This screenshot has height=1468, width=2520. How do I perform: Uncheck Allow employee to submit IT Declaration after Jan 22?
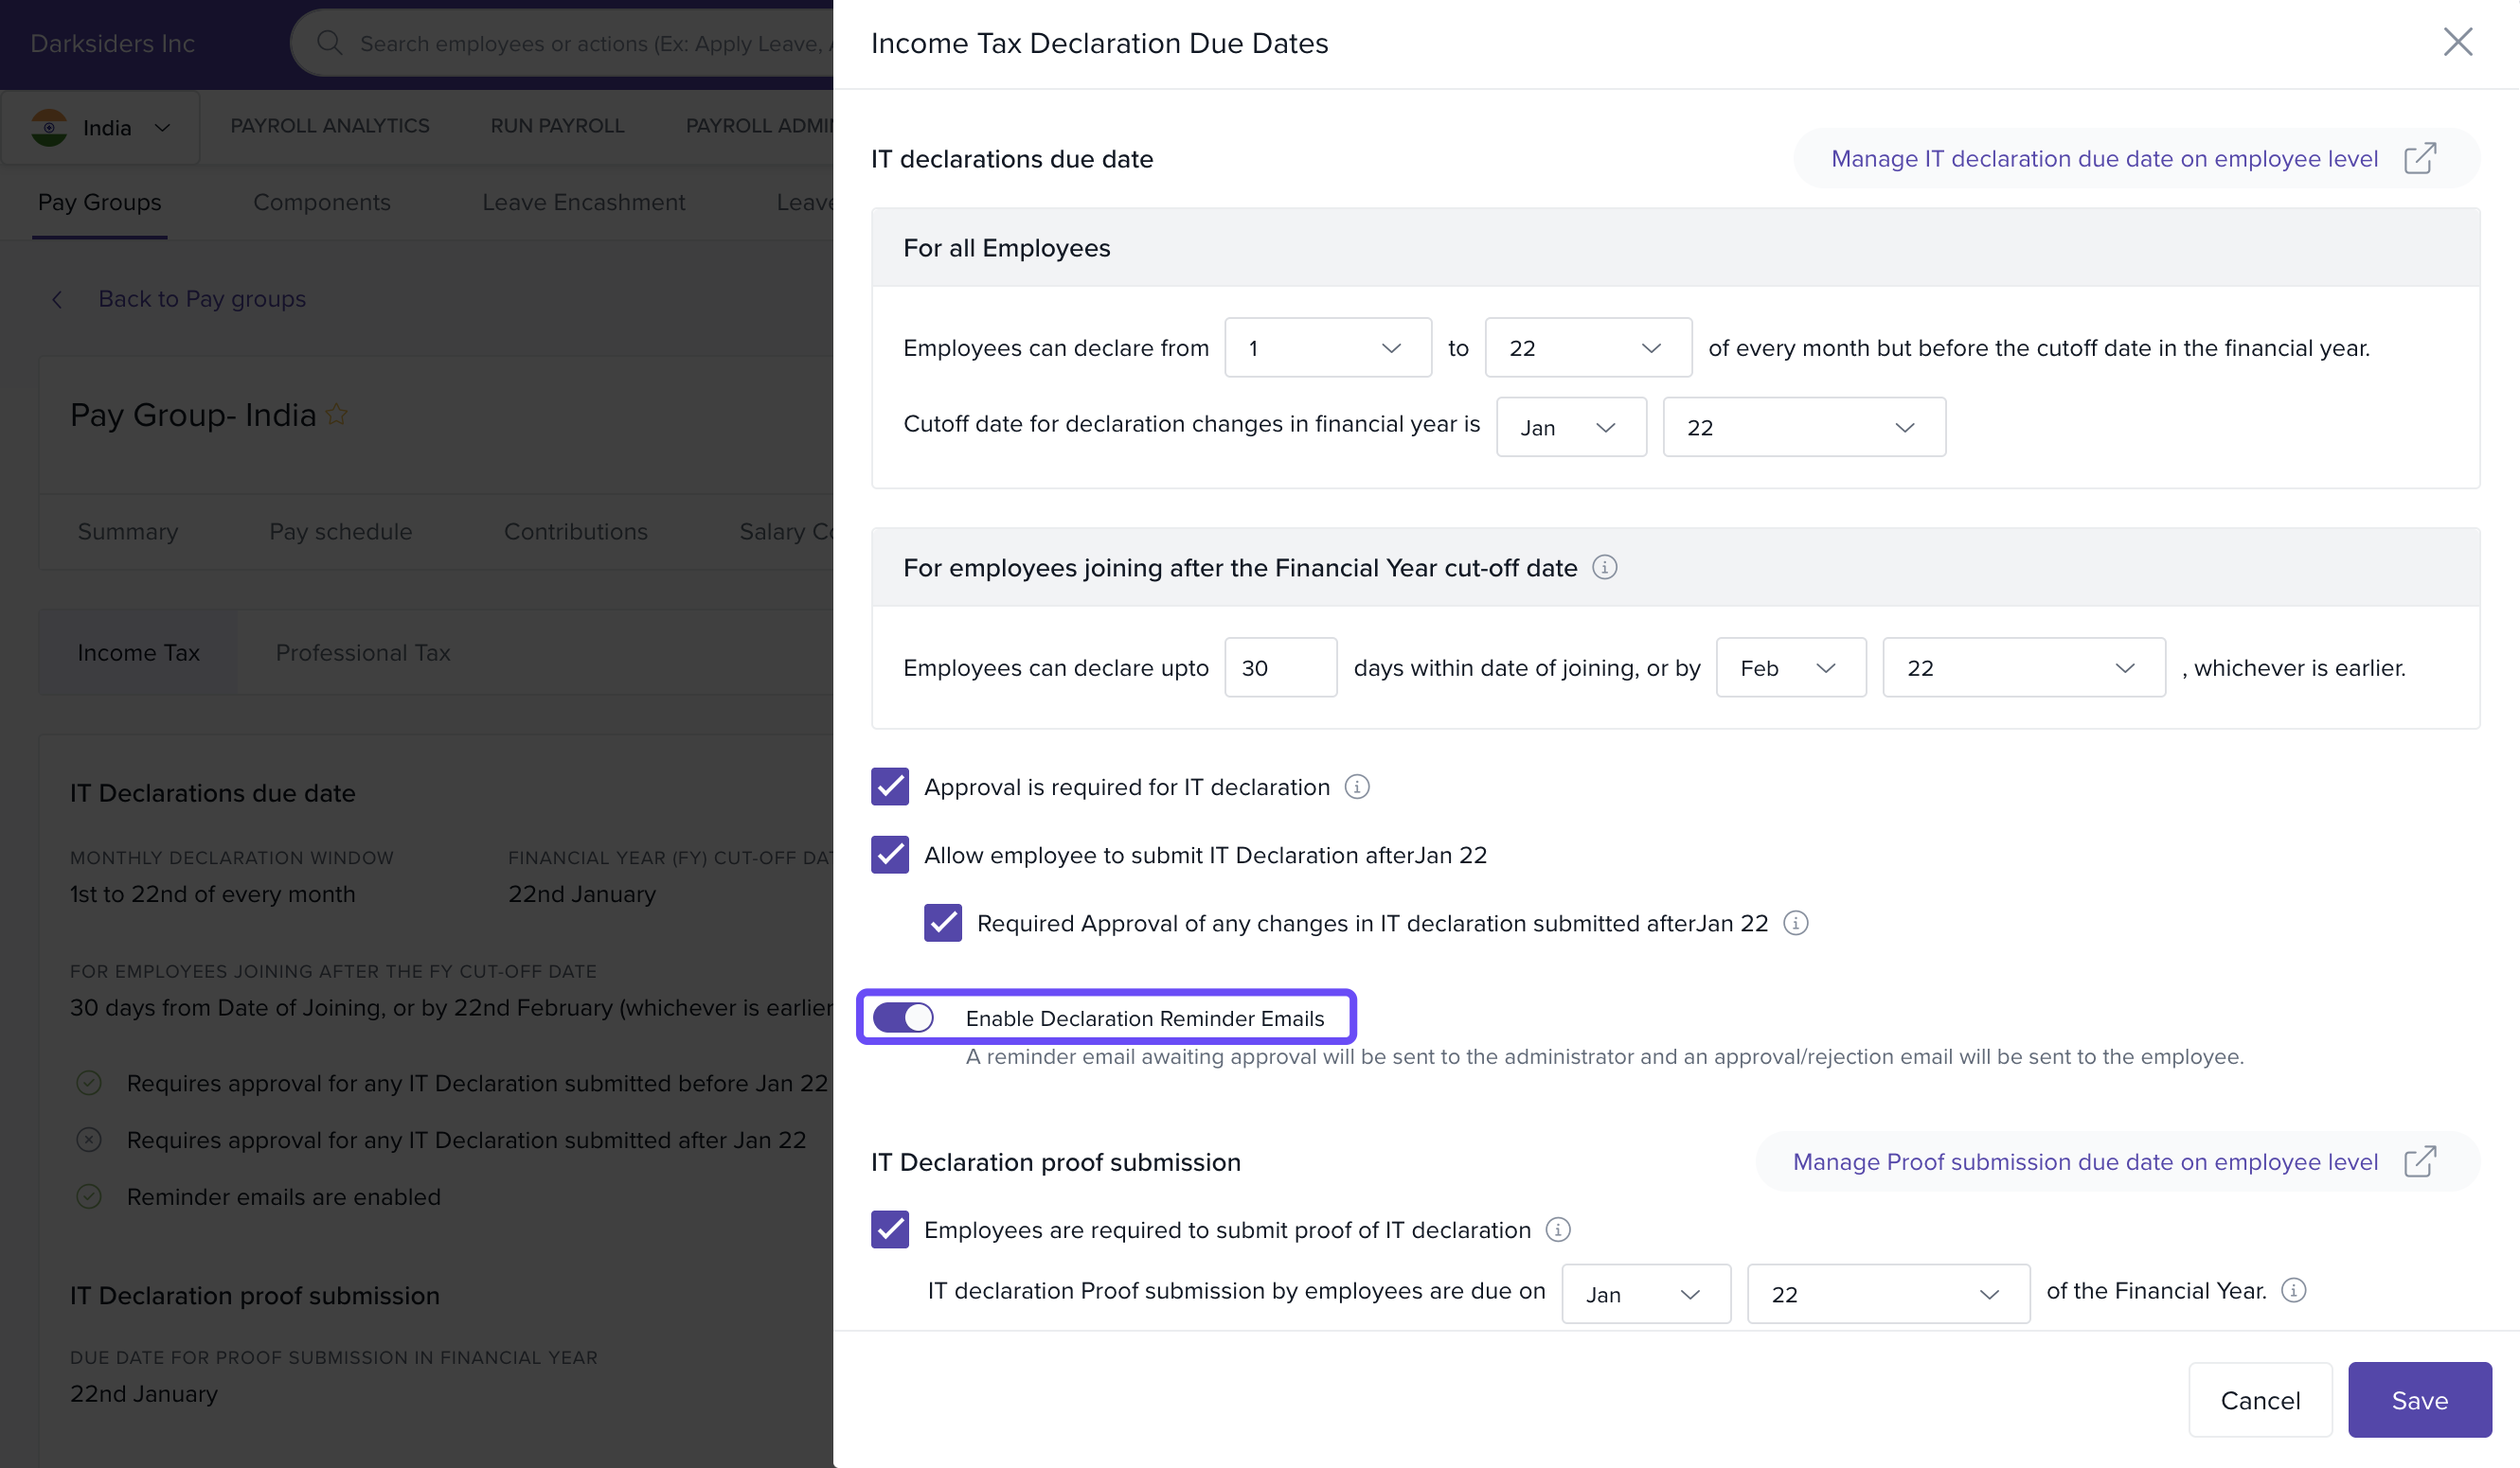[889, 856]
